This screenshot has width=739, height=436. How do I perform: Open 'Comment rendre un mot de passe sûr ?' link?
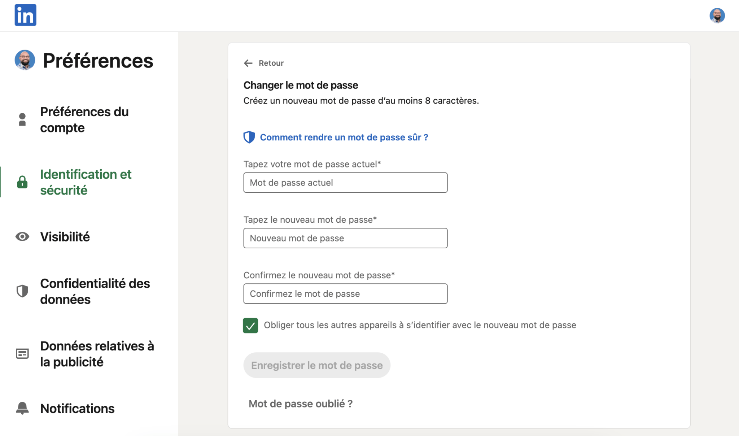coord(344,138)
